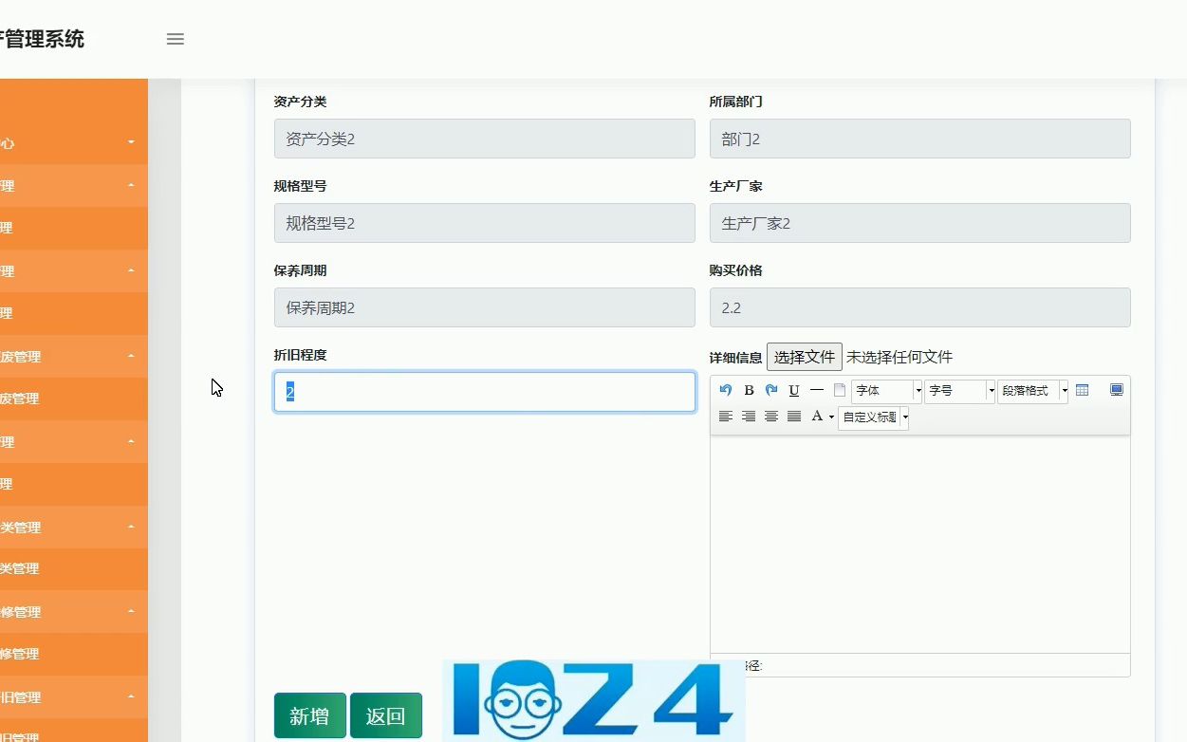Open the font color picker icon
The height and width of the screenshot is (742, 1187).
pos(817,416)
